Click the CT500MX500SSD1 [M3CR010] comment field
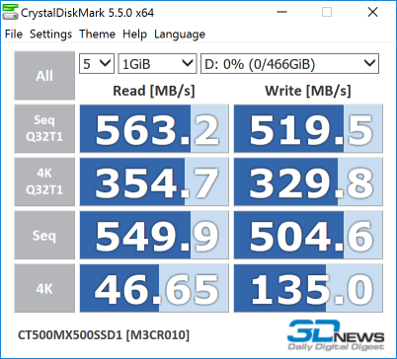The height and width of the screenshot is (359, 397). pos(104,335)
